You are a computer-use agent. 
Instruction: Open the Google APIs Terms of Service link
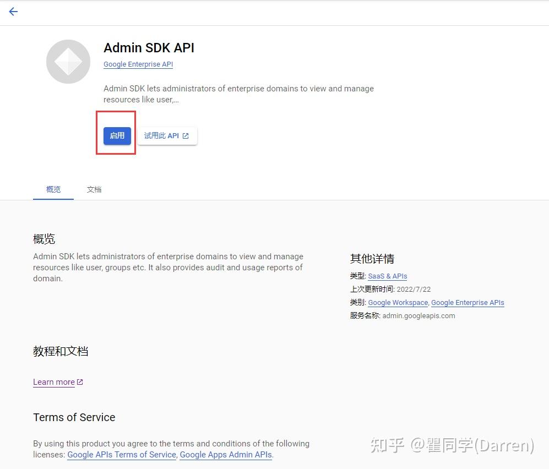[122, 455]
